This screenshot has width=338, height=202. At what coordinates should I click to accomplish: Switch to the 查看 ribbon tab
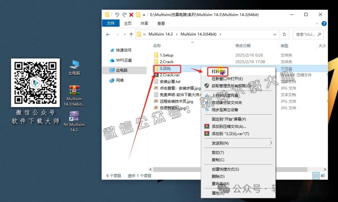(160, 23)
